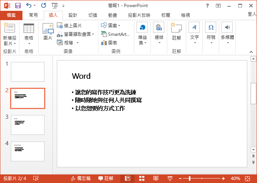Open the 連結 links dropdown
The height and width of the screenshot is (183, 257).
coord(159,33)
